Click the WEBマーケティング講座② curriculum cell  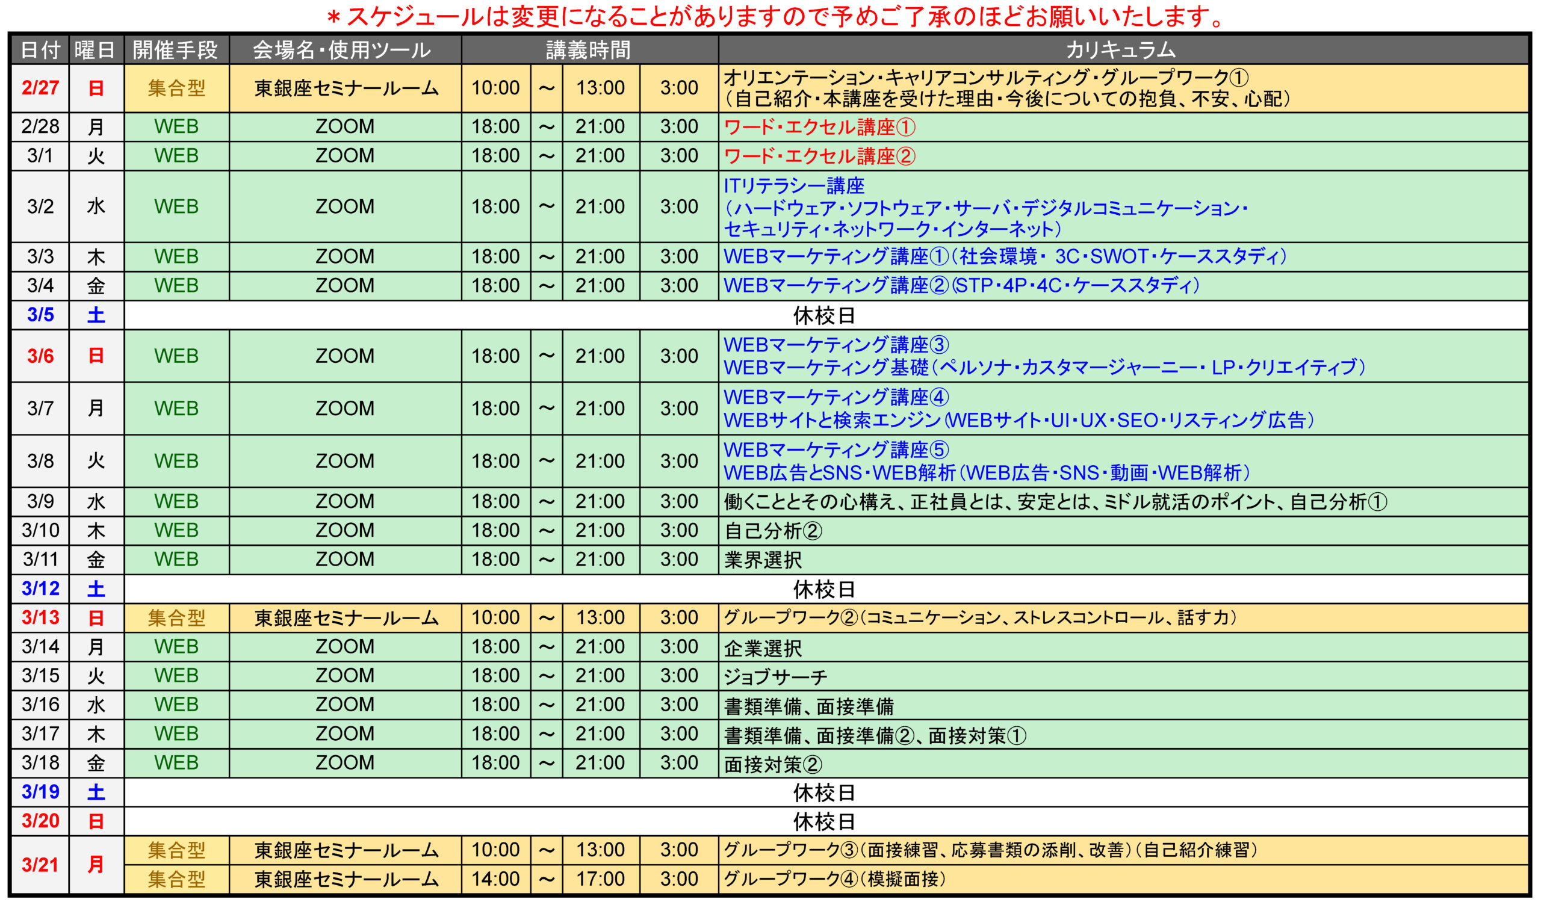pos(1123,286)
